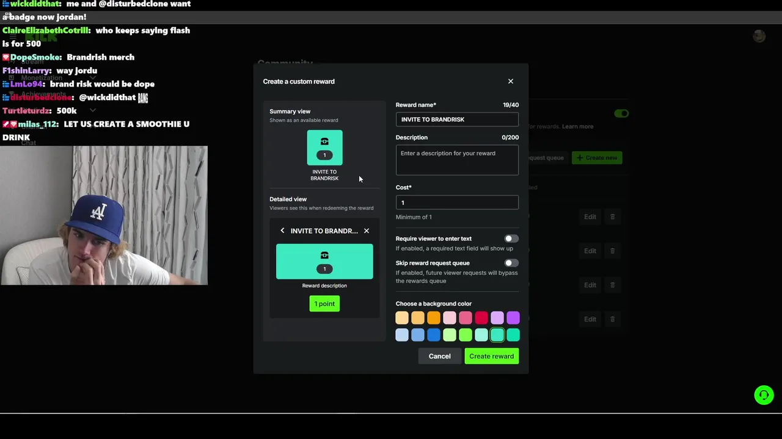Image resolution: width=782 pixels, height=439 pixels.
Task: Click the 19/40 character counter
Action: tap(511, 105)
